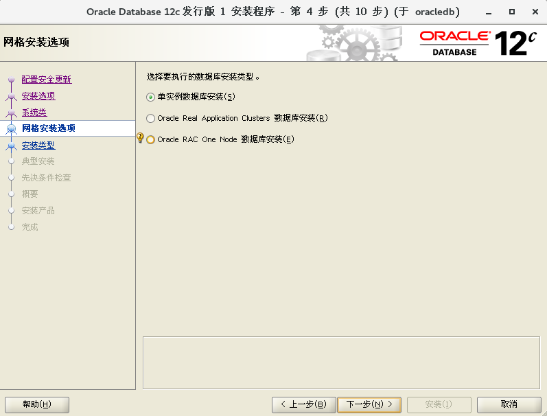The image size is (547, 416).
Task: Click the message text area at bottom
Action: (x=341, y=362)
